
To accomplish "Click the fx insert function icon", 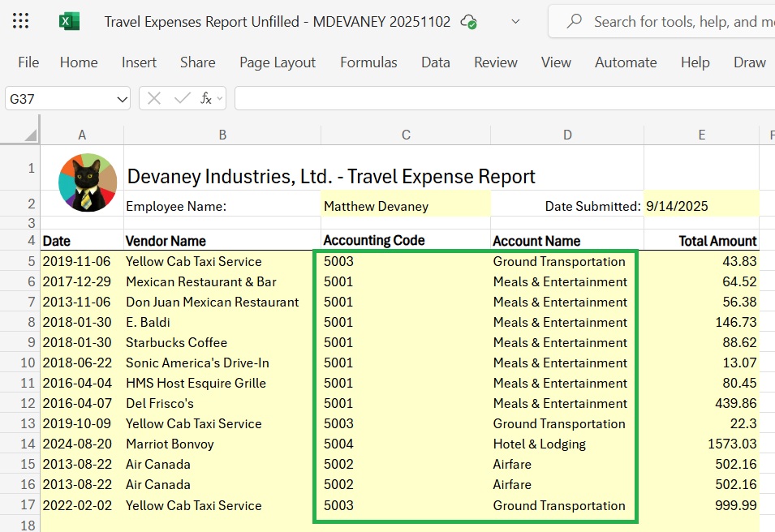I will coord(205,99).
